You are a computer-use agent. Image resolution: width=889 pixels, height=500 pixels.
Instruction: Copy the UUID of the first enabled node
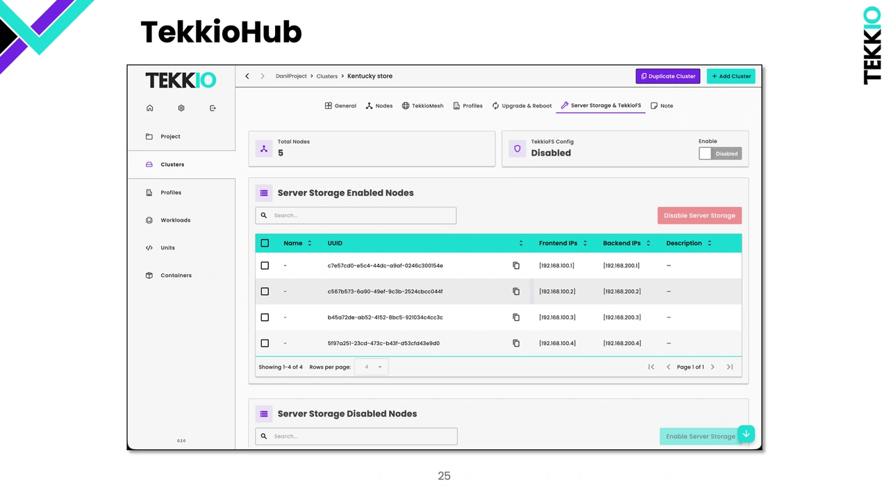[516, 265]
